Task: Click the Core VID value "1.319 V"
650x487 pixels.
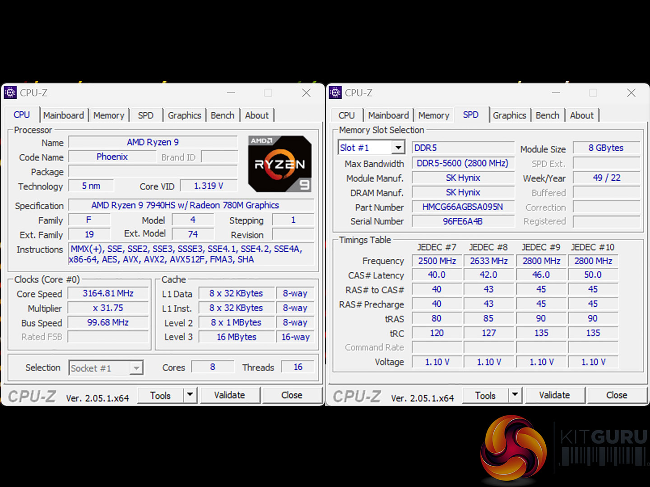Action: click(209, 186)
